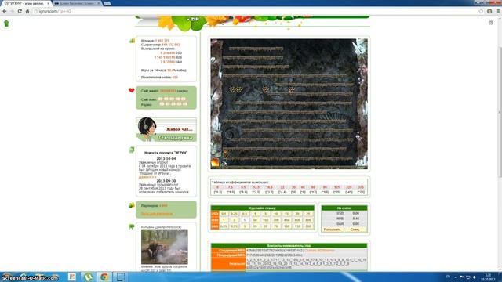Open the Chrome menu icon
502x282 pixels.
(498, 11)
